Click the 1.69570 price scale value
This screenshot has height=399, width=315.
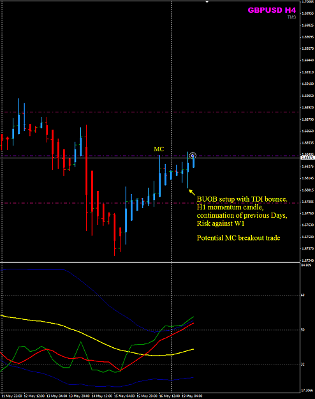[307, 49]
